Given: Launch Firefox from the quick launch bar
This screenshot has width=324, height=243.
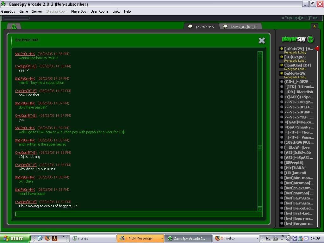Looking at the screenshot, I should click(47, 238).
